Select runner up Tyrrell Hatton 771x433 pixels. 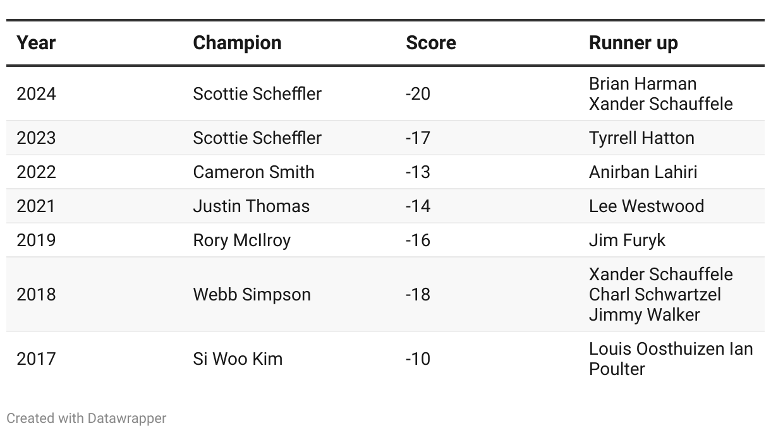[x=641, y=138]
